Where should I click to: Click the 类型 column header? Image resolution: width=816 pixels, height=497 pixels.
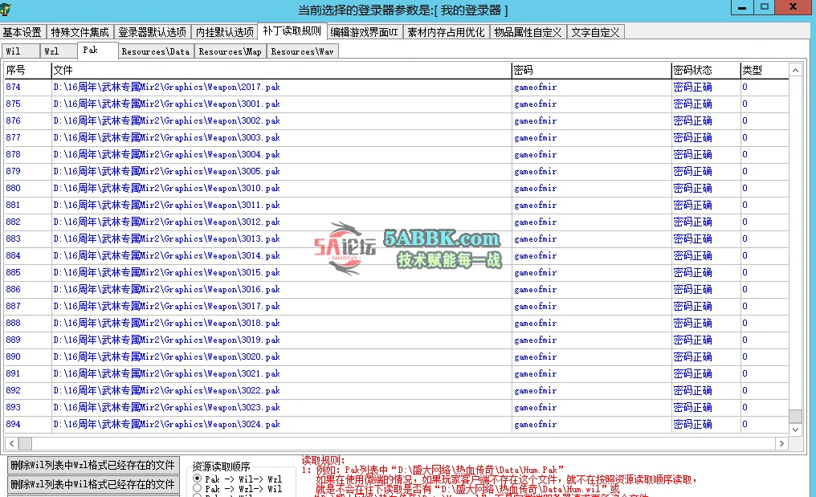click(x=765, y=71)
